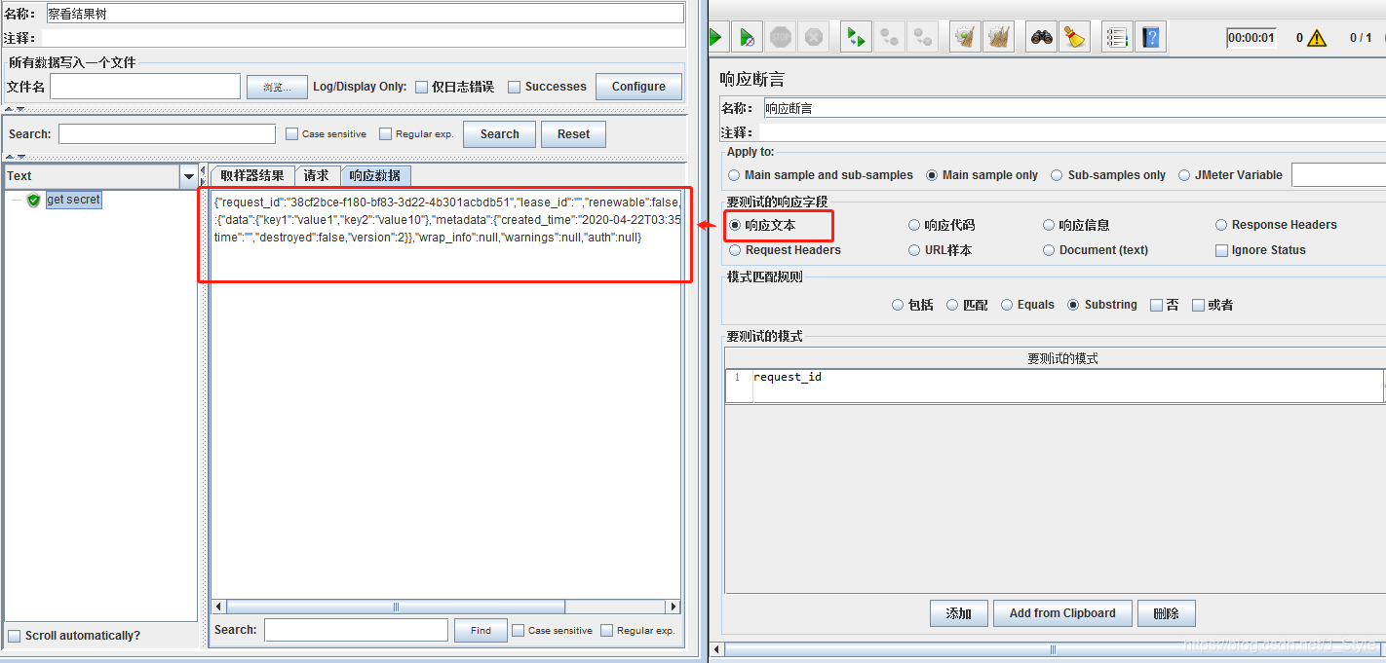Image resolution: width=1386 pixels, height=663 pixels.
Task: Toggle 否 (Not) checkbox
Action: click(x=1157, y=305)
